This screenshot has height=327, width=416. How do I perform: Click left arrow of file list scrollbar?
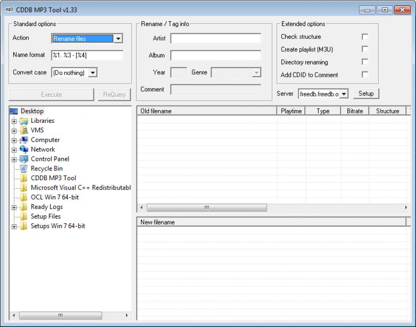pos(142,208)
